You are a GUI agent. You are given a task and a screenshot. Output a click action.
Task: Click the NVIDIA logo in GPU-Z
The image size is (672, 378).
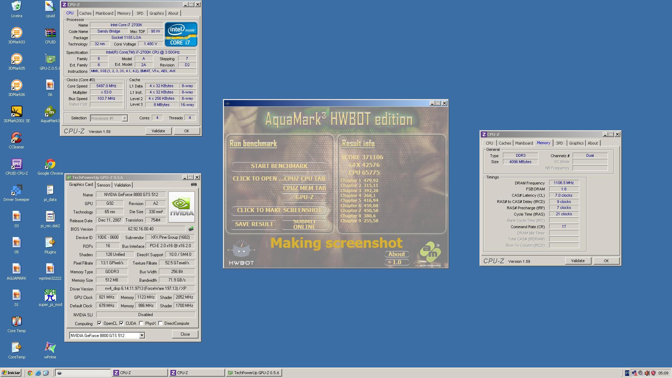coord(181,207)
